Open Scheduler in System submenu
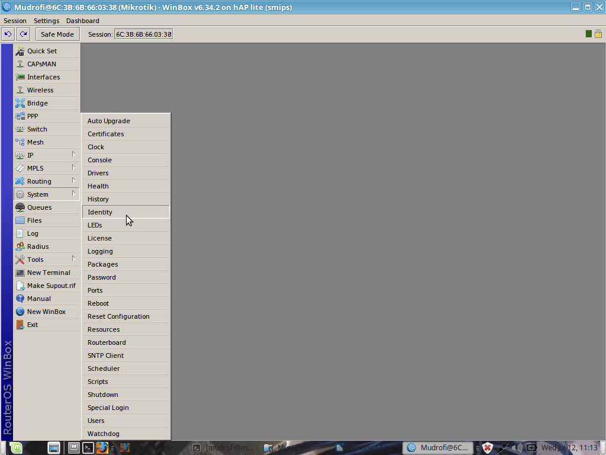606x455 pixels. pyautogui.click(x=126, y=369)
